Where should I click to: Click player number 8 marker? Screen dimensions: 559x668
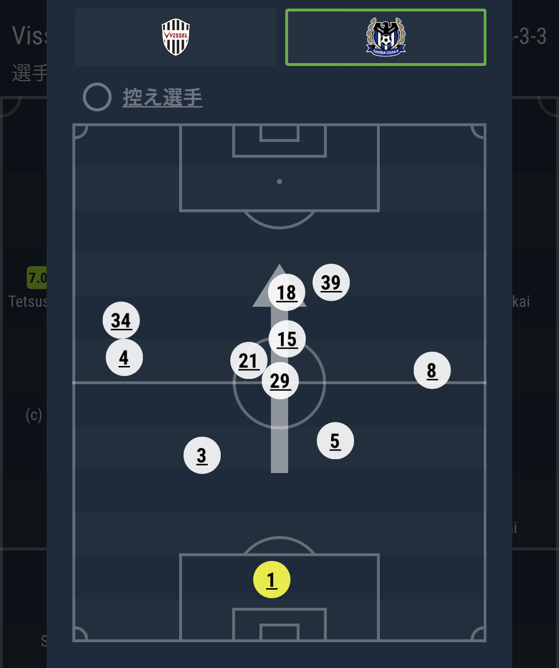coord(432,370)
